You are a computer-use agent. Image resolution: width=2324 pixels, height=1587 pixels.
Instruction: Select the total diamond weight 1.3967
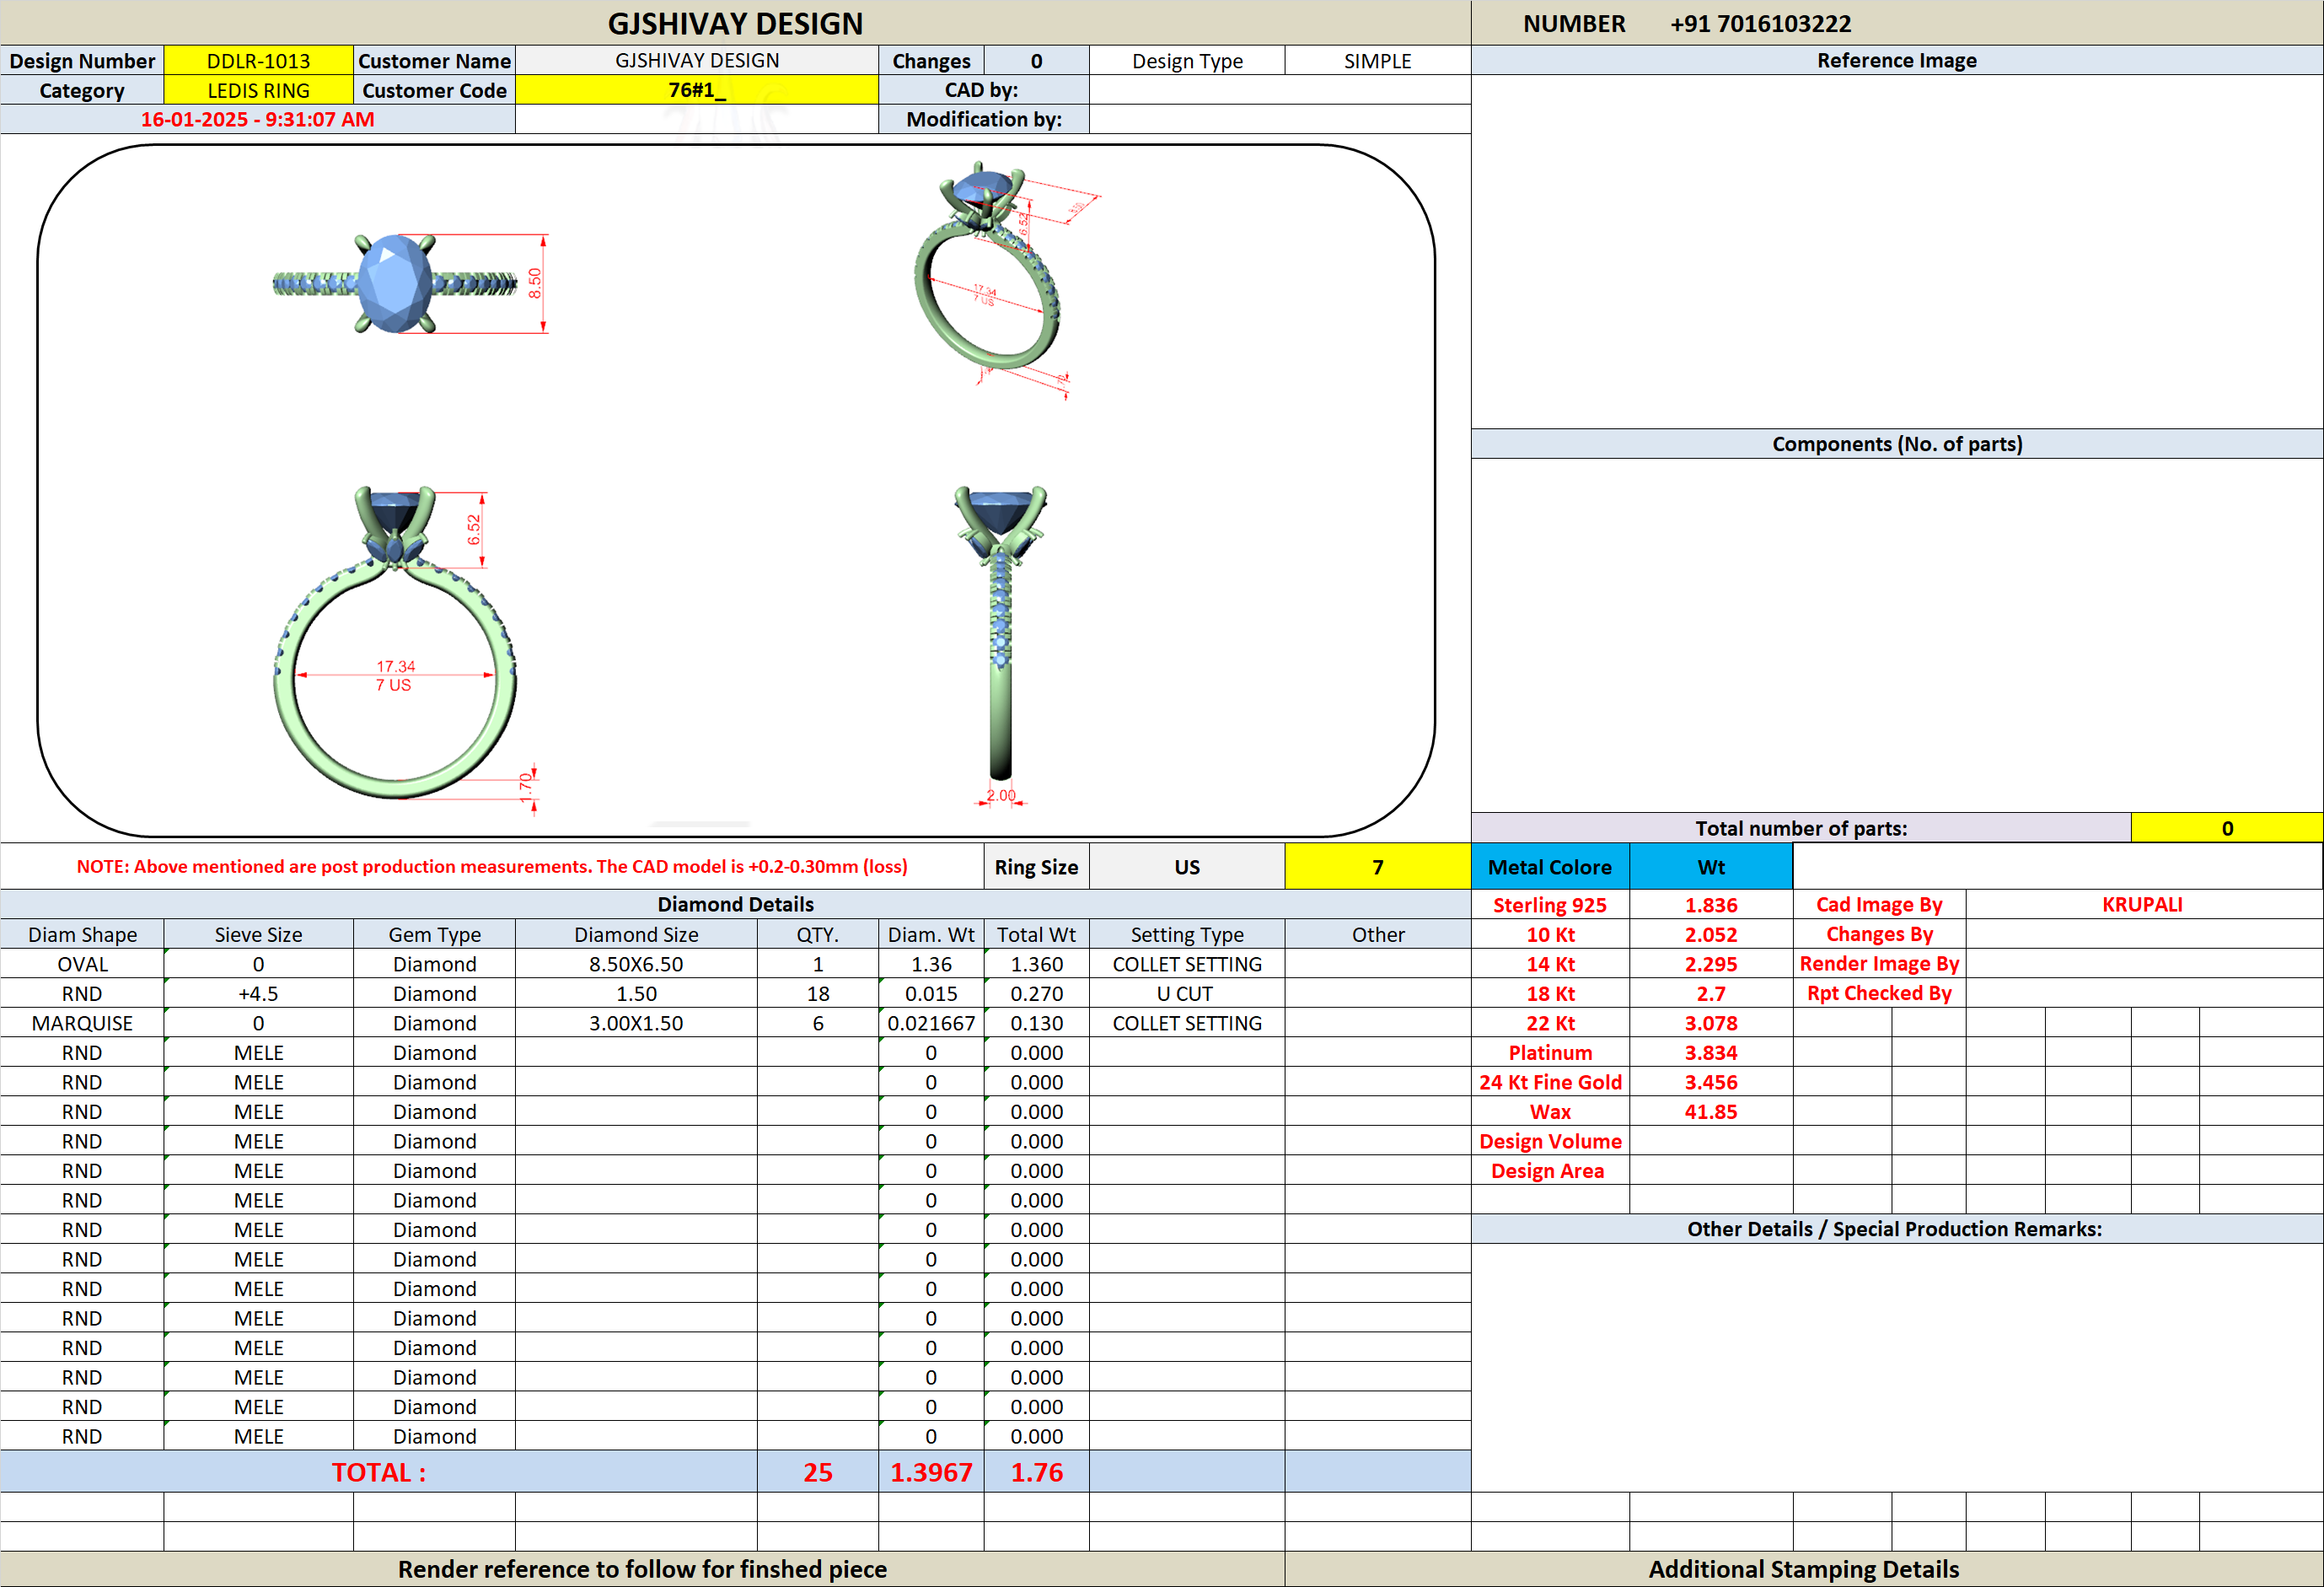pyautogui.click(x=931, y=1472)
